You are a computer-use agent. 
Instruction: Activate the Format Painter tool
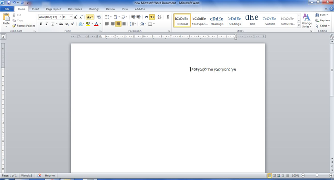pos(24,26)
